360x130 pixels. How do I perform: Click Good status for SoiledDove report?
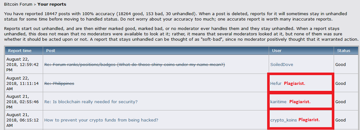point(340,65)
